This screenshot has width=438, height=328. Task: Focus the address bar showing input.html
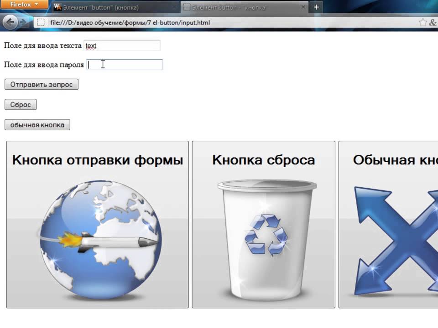[228, 22]
